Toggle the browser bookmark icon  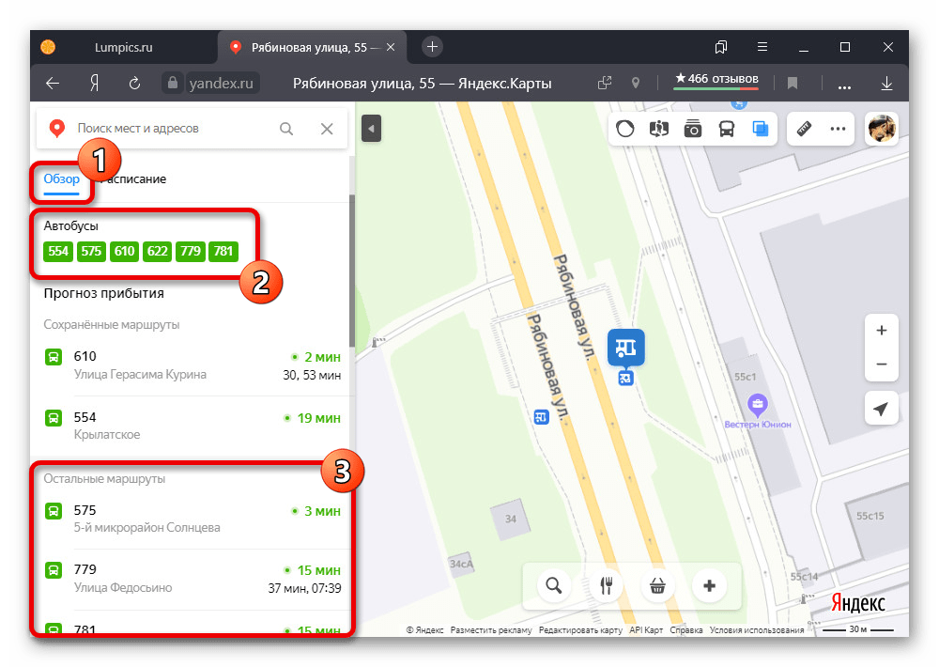[x=793, y=83]
